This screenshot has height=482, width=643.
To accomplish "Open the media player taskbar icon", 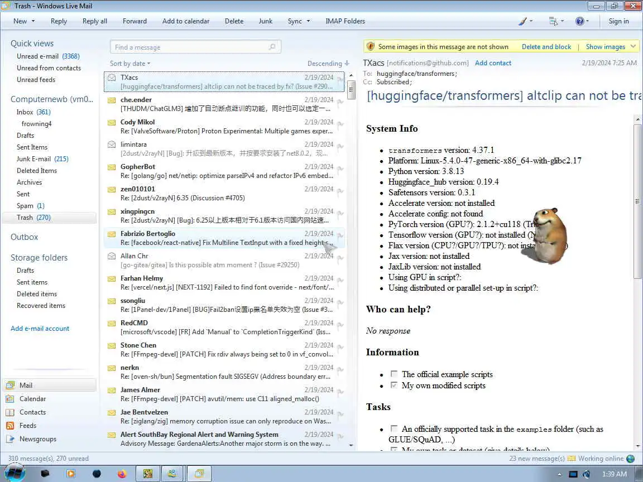I will (x=70, y=474).
